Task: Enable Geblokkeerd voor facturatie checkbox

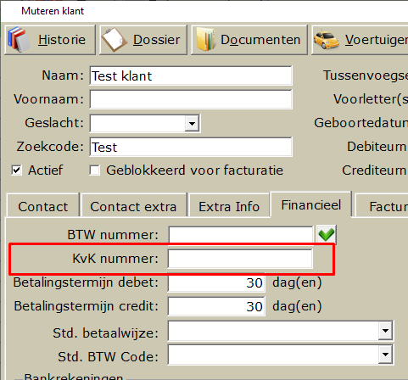Action: [94, 170]
